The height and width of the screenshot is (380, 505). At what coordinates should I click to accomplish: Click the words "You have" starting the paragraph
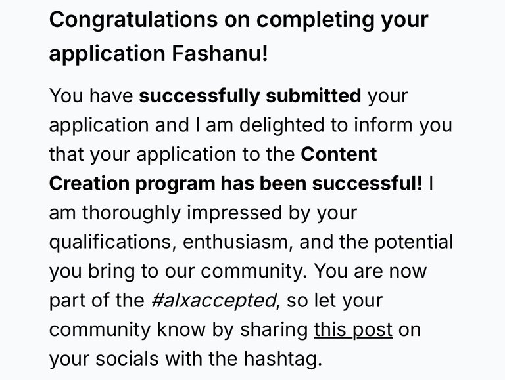point(91,96)
